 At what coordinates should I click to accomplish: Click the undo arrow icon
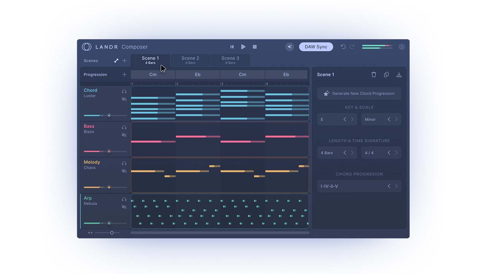343,47
